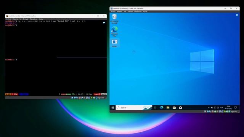Open Entrada menu in the Windows VM window

click(130, 11)
